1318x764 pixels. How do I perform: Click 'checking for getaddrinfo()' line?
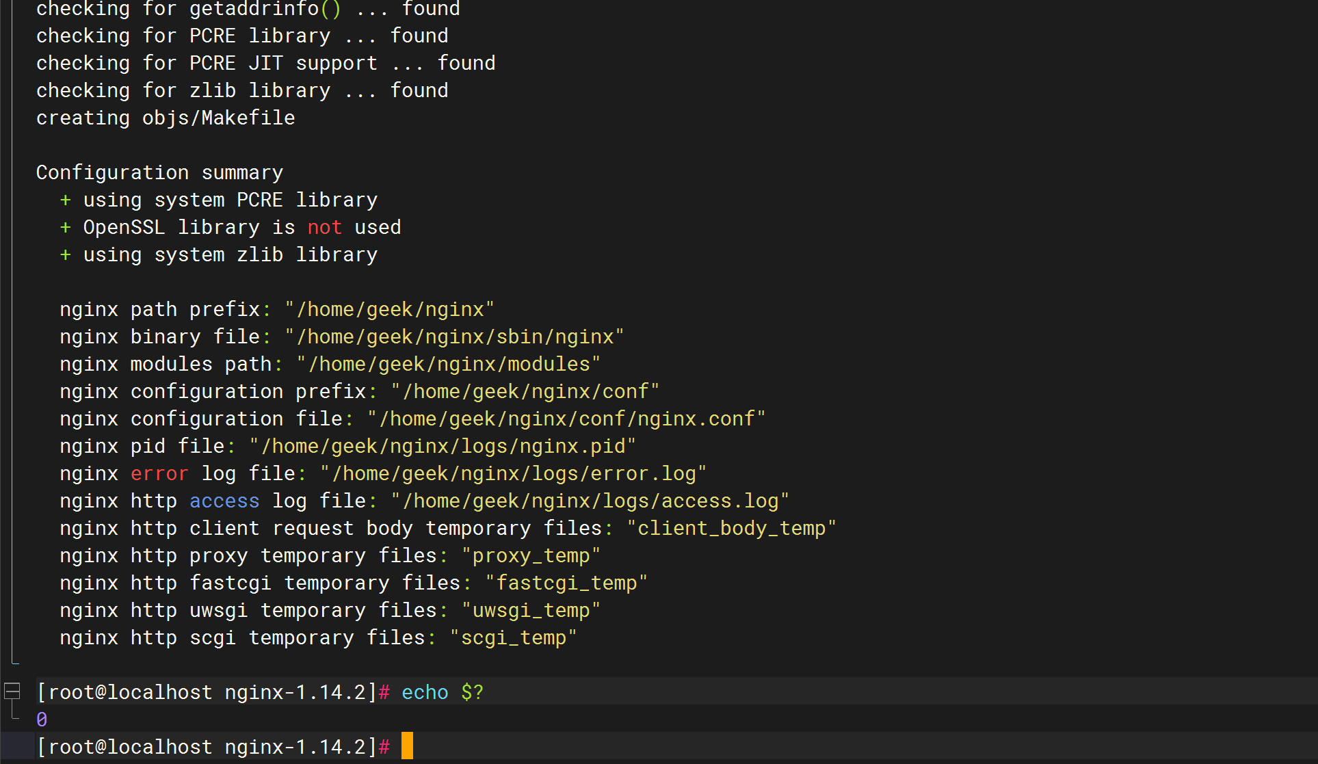click(248, 10)
